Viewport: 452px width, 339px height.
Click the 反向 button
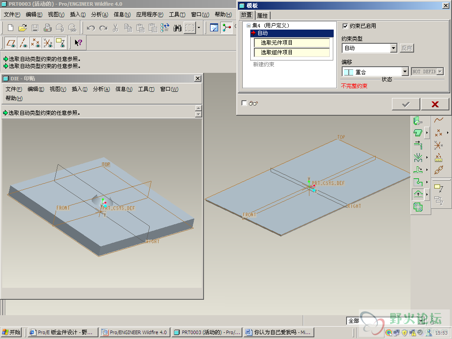tap(407, 48)
